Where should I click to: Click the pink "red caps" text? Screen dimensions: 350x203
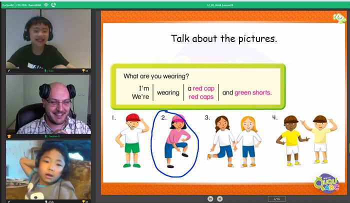[x=201, y=96]
